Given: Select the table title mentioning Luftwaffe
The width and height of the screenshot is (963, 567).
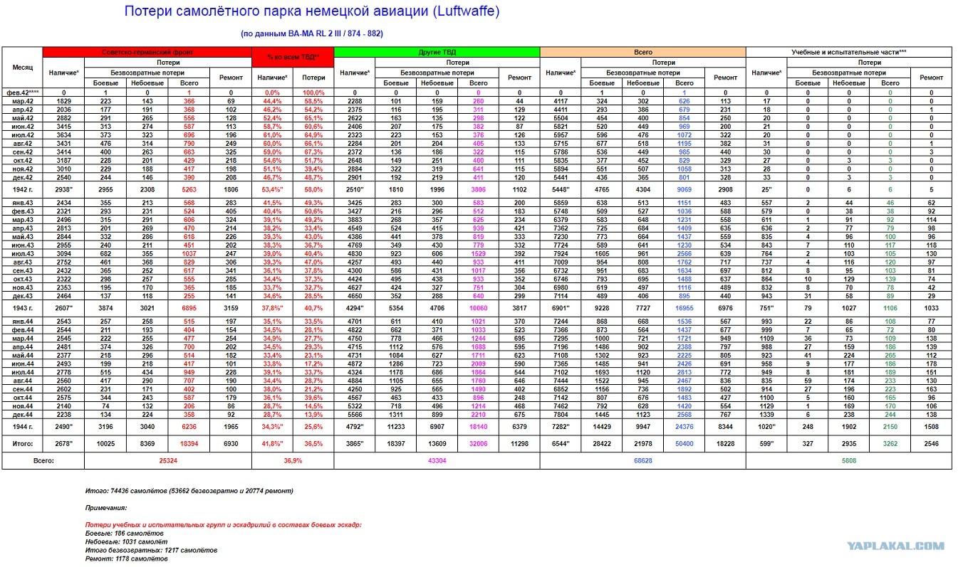Looking at the screenshot, I should click(x=312, y=12).
